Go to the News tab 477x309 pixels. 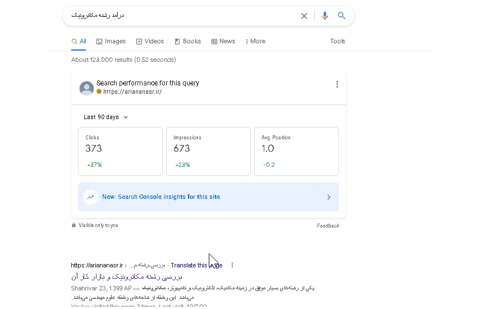point(223,42)
